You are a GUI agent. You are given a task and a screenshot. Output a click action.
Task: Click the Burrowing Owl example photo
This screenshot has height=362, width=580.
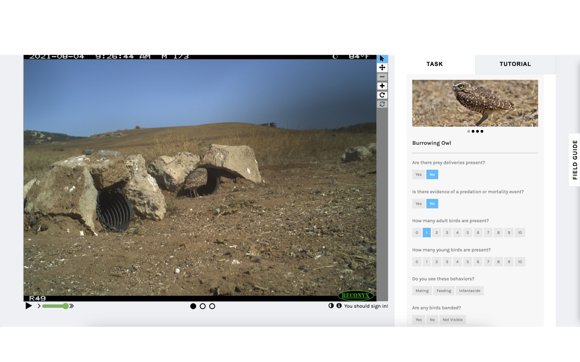pos(475,103)
